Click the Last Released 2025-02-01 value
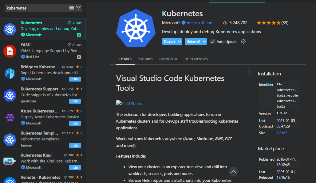 click(x=286, y=174)
